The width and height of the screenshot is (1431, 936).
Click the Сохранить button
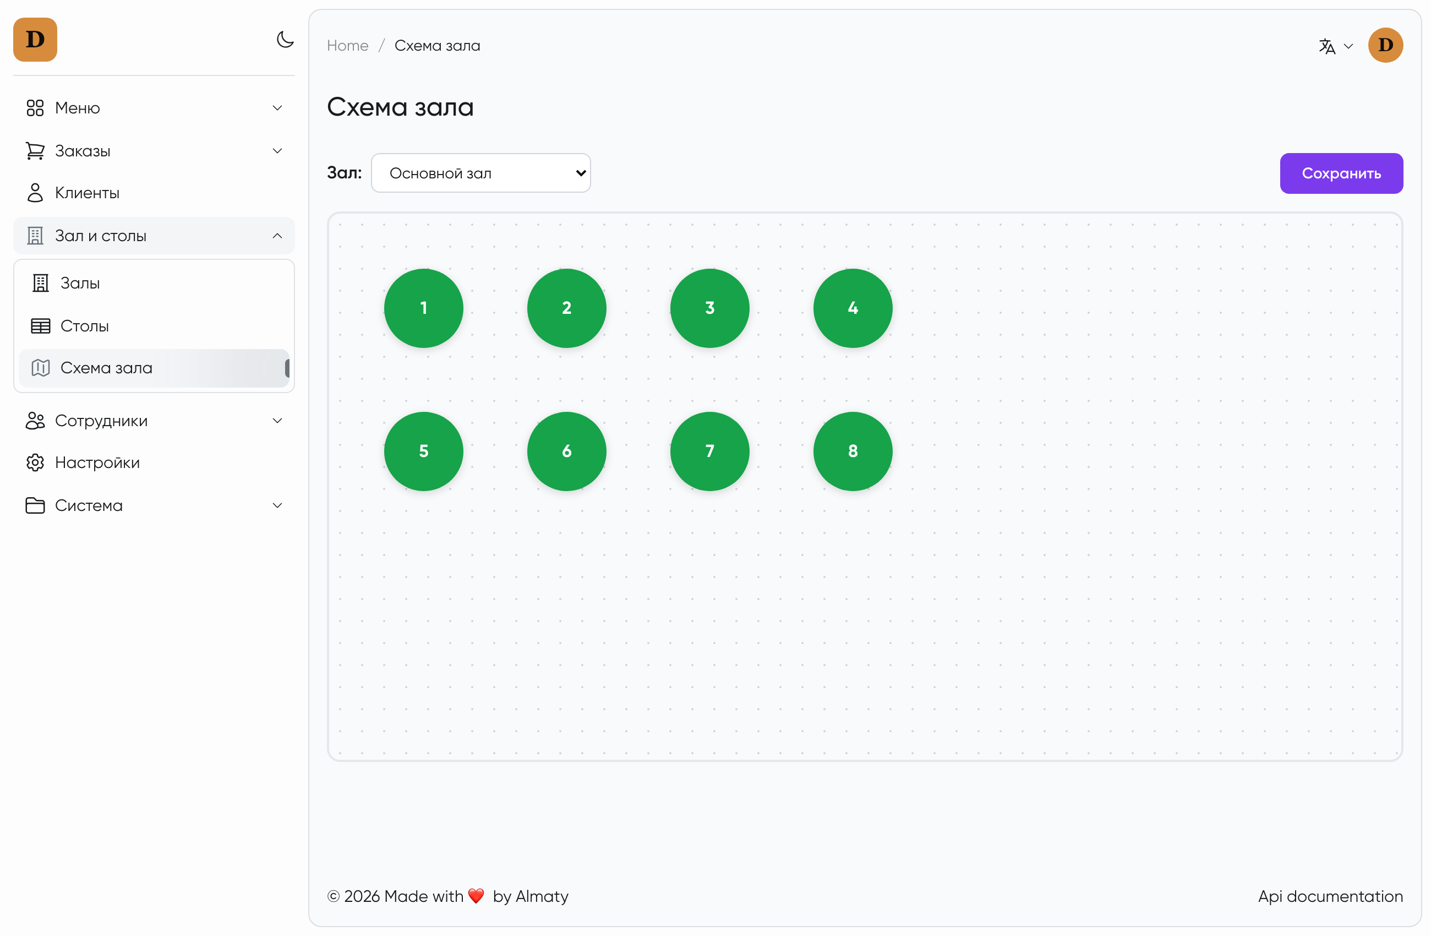[x=1341, y=174]
